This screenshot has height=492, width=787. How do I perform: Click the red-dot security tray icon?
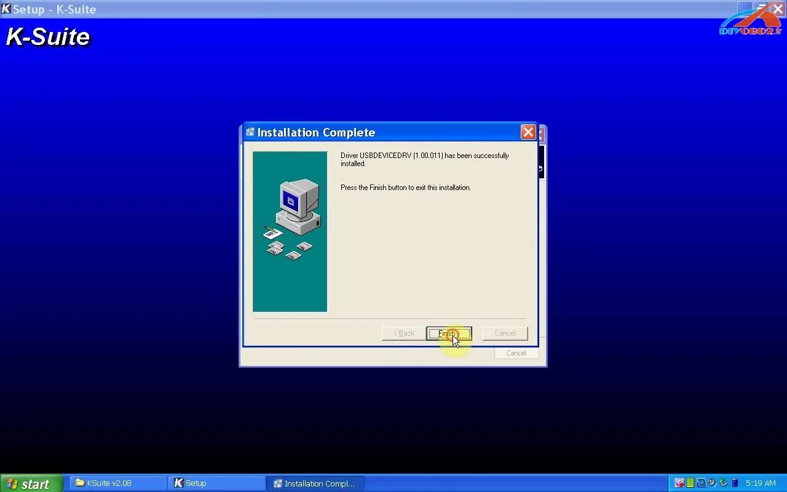pyautogui.click(x=679, y=483)
